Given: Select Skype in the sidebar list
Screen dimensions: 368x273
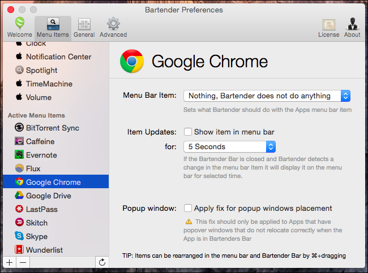Looking at the screenshot, I should (x=37, y=236).
